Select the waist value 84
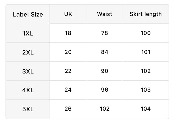The width and height of the screenshot is (176, 120). [105, 52]
